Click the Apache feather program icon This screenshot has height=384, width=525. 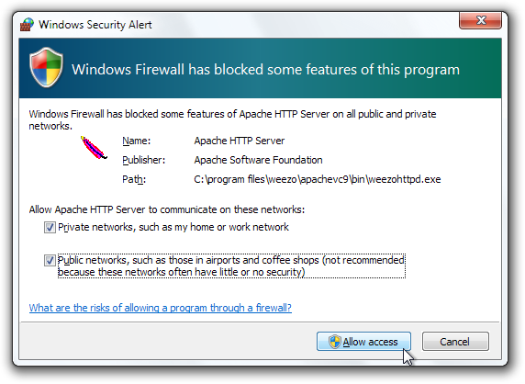[x=94, y=147]
